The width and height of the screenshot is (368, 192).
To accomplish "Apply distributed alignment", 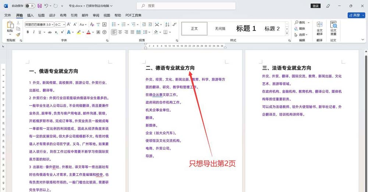I will pos(138,32).
